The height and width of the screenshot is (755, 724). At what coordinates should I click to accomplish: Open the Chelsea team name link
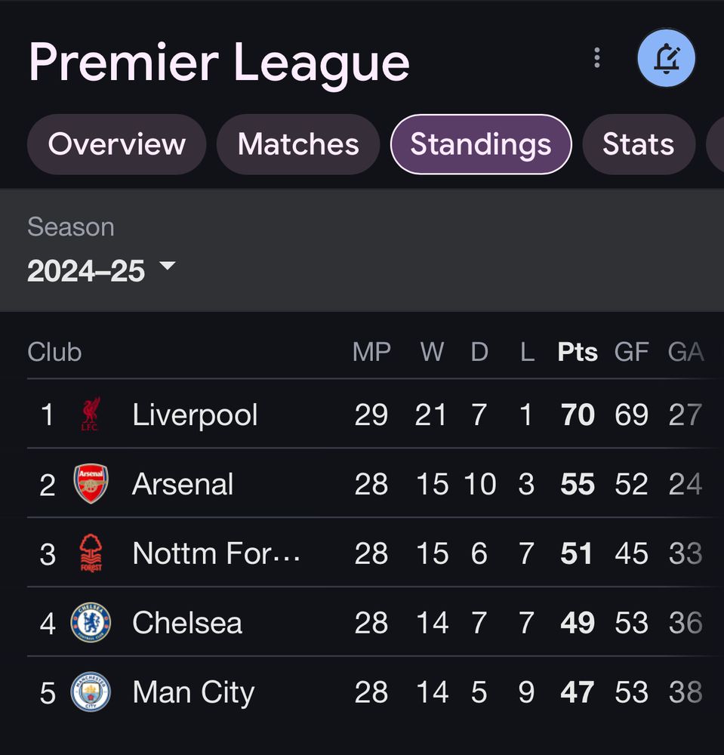pos(187,623)
